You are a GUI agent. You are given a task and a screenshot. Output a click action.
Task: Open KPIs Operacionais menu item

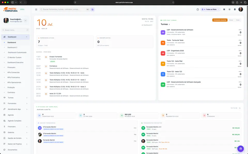coord(14,82)
